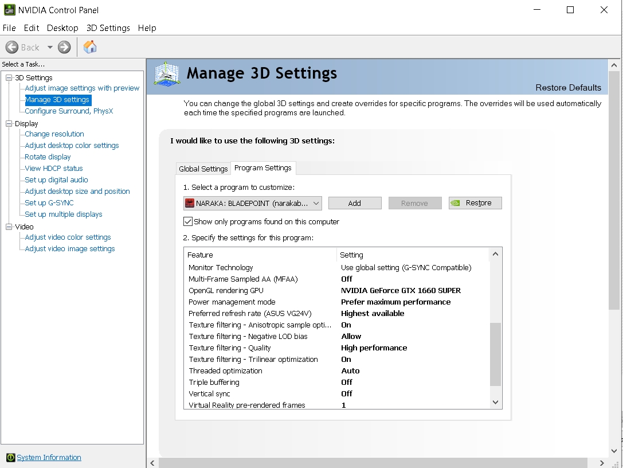Uncheck Show only programs found on this computer

(x=188, y=221)
